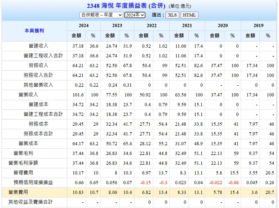Click the 本業獲利 header link
The height and width of the screenshot is (208, 279).
coord(34,31)
